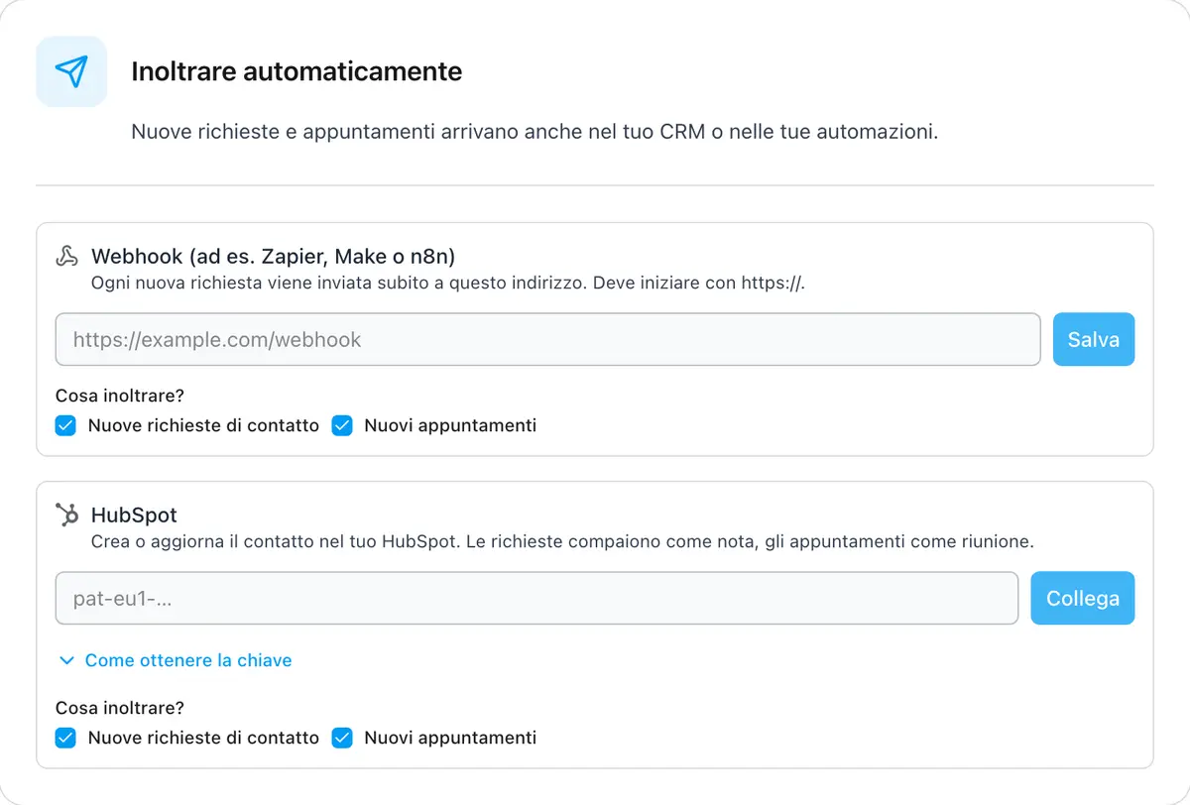Click the HubSpot "Cosa inoltrare?" label
This screenshot has width=1190, height=805.
[120, 708]
